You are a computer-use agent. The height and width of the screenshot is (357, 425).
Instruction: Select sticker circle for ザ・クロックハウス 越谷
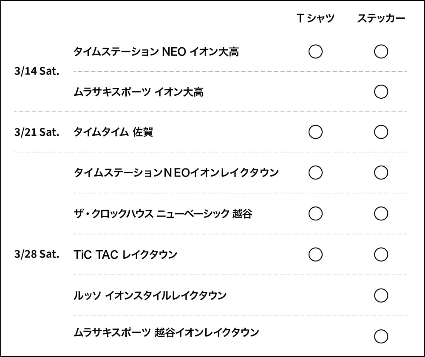coord(381,213)
